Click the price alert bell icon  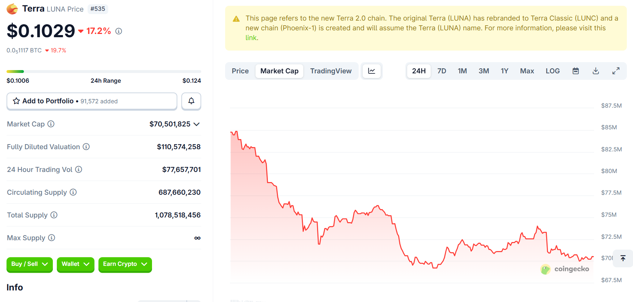(x=191, y=101)
